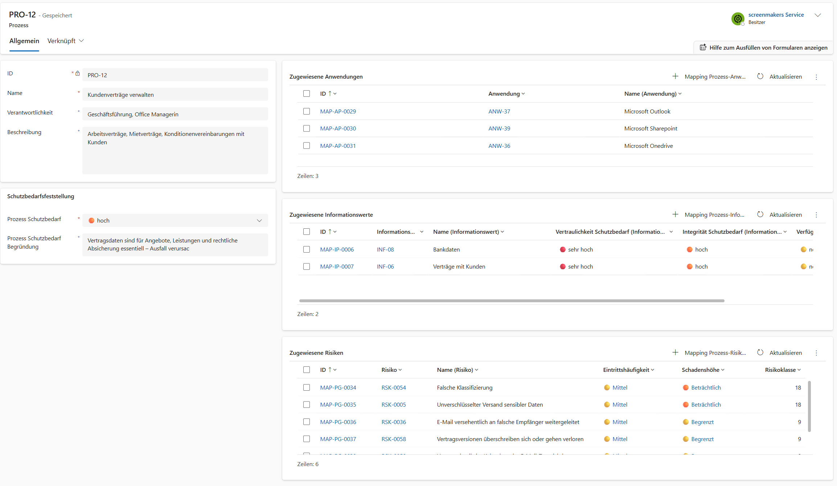The image size is (837, 486).
Task: Refresh the Zugewiesene Informationswerte list
Action: point(779,215)
